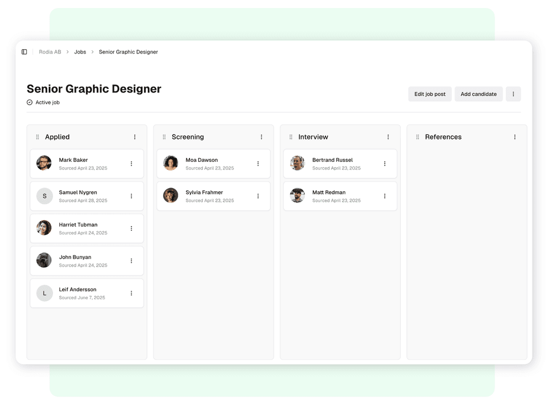
Task: Click Sylvia Frahmer's profile photo
Action: click(x=170, y=196)
